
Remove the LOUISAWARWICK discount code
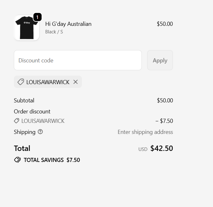pos(76,82)
